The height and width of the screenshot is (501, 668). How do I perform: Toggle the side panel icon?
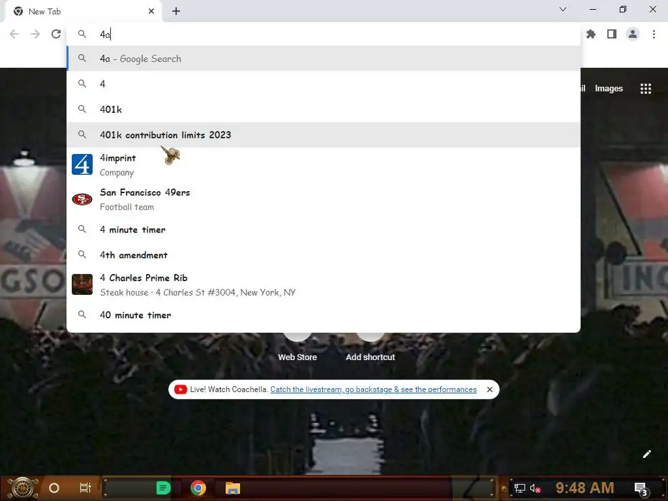pos(612,34)
